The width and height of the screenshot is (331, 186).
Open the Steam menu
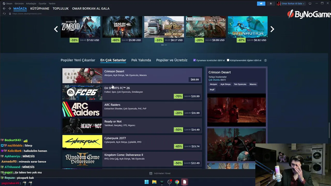tap(9, 4)
